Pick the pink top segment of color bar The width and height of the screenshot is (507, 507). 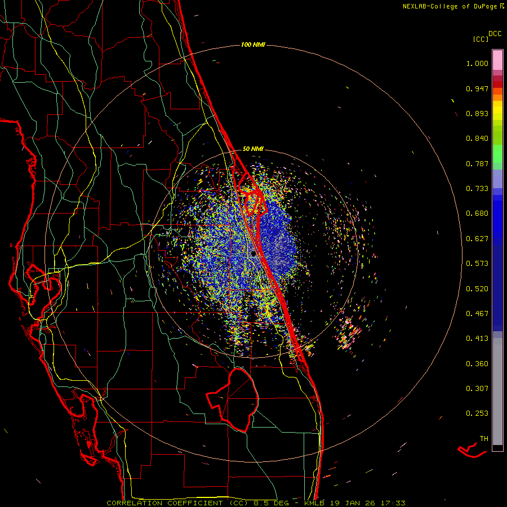pyautogui.click(x=497, y=60)
